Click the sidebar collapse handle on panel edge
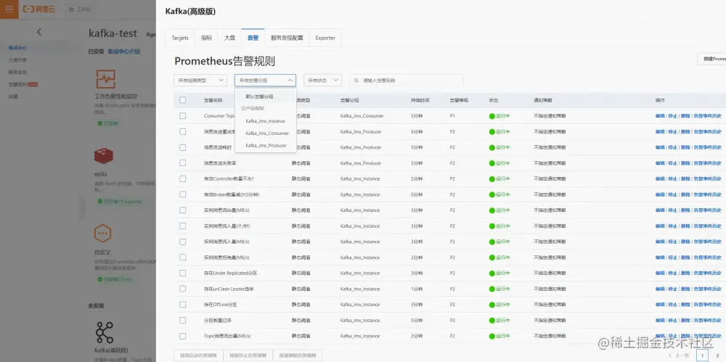Image resolution: width=726 pixels, height=362 pixels. pyautogui.click(x=83, y=207)
